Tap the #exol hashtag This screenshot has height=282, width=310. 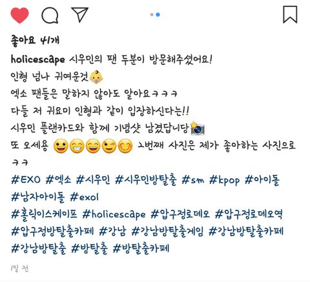85,197
